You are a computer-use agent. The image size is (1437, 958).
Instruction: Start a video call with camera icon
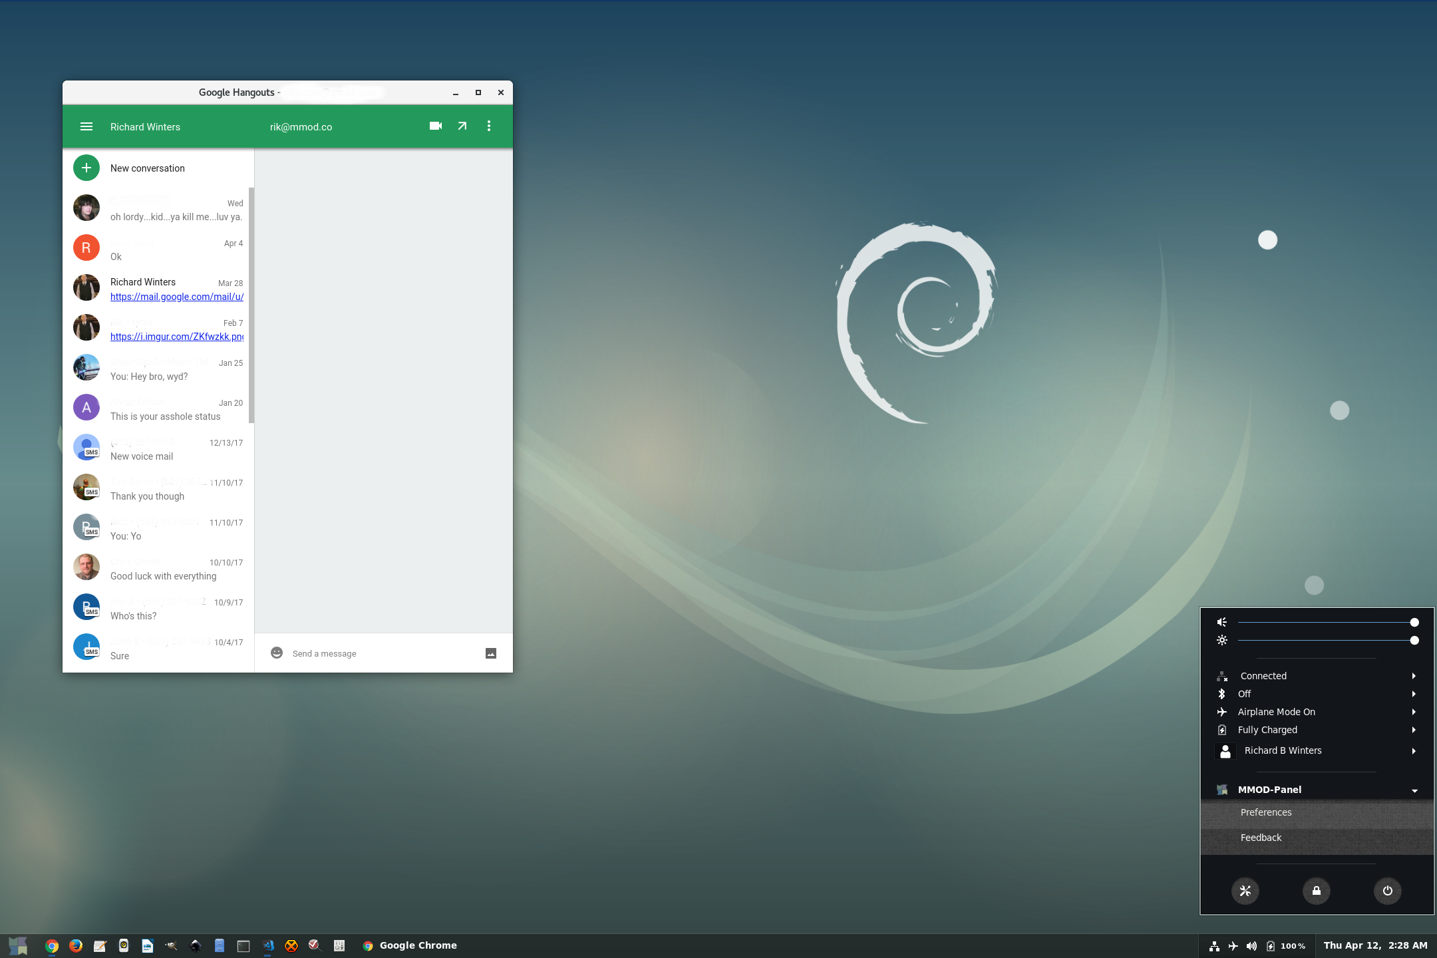(x=436, y=126)
